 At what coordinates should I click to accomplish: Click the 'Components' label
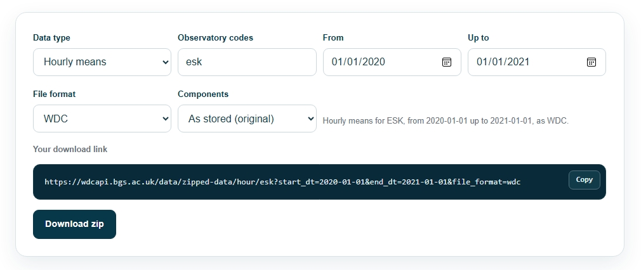(203, 94)
